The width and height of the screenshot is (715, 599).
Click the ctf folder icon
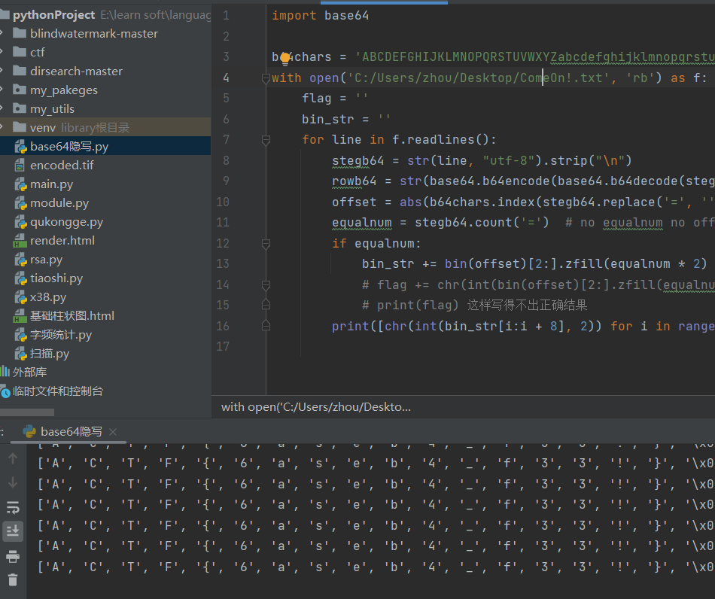pos(19,52)
